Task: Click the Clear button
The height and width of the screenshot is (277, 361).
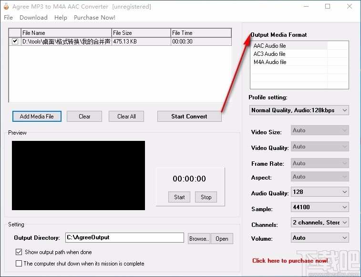Action: pos(84,116)
